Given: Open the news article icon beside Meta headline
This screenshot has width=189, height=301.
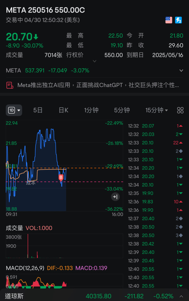Looking at the screenshot, I should [x=10, y=85].
